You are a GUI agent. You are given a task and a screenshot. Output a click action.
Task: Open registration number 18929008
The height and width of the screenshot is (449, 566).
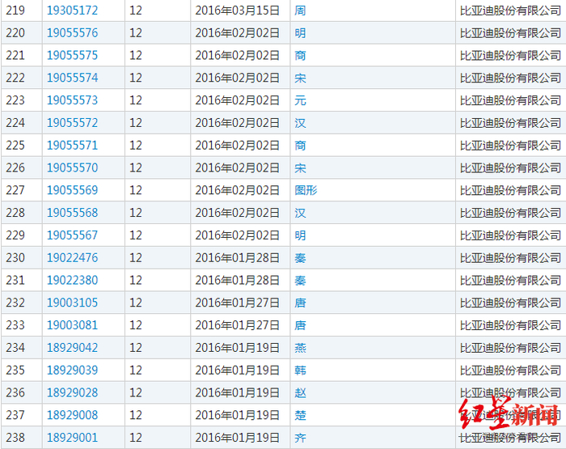pyautogui.click(x=72, y=415)
